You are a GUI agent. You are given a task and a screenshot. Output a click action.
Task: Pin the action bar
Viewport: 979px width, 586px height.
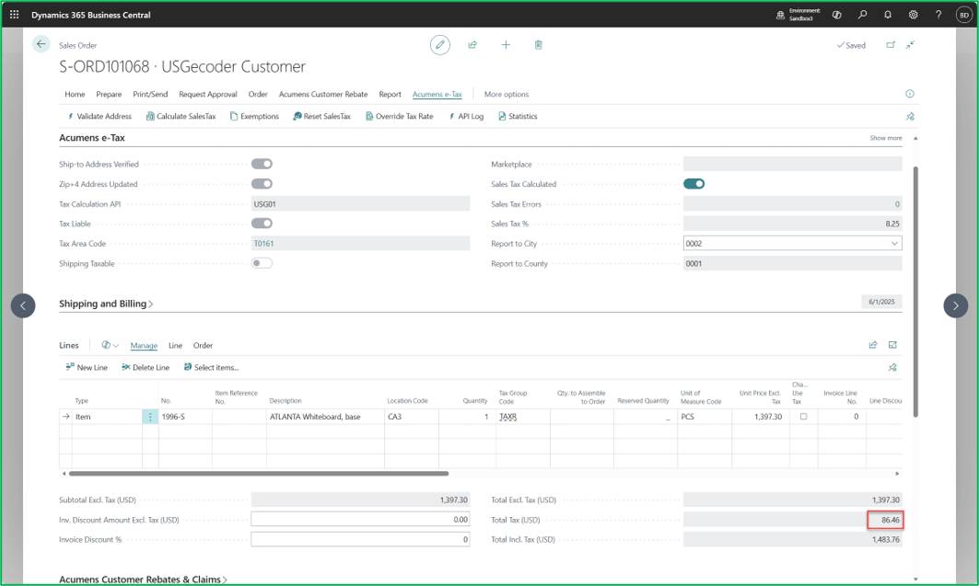point(910,117)
